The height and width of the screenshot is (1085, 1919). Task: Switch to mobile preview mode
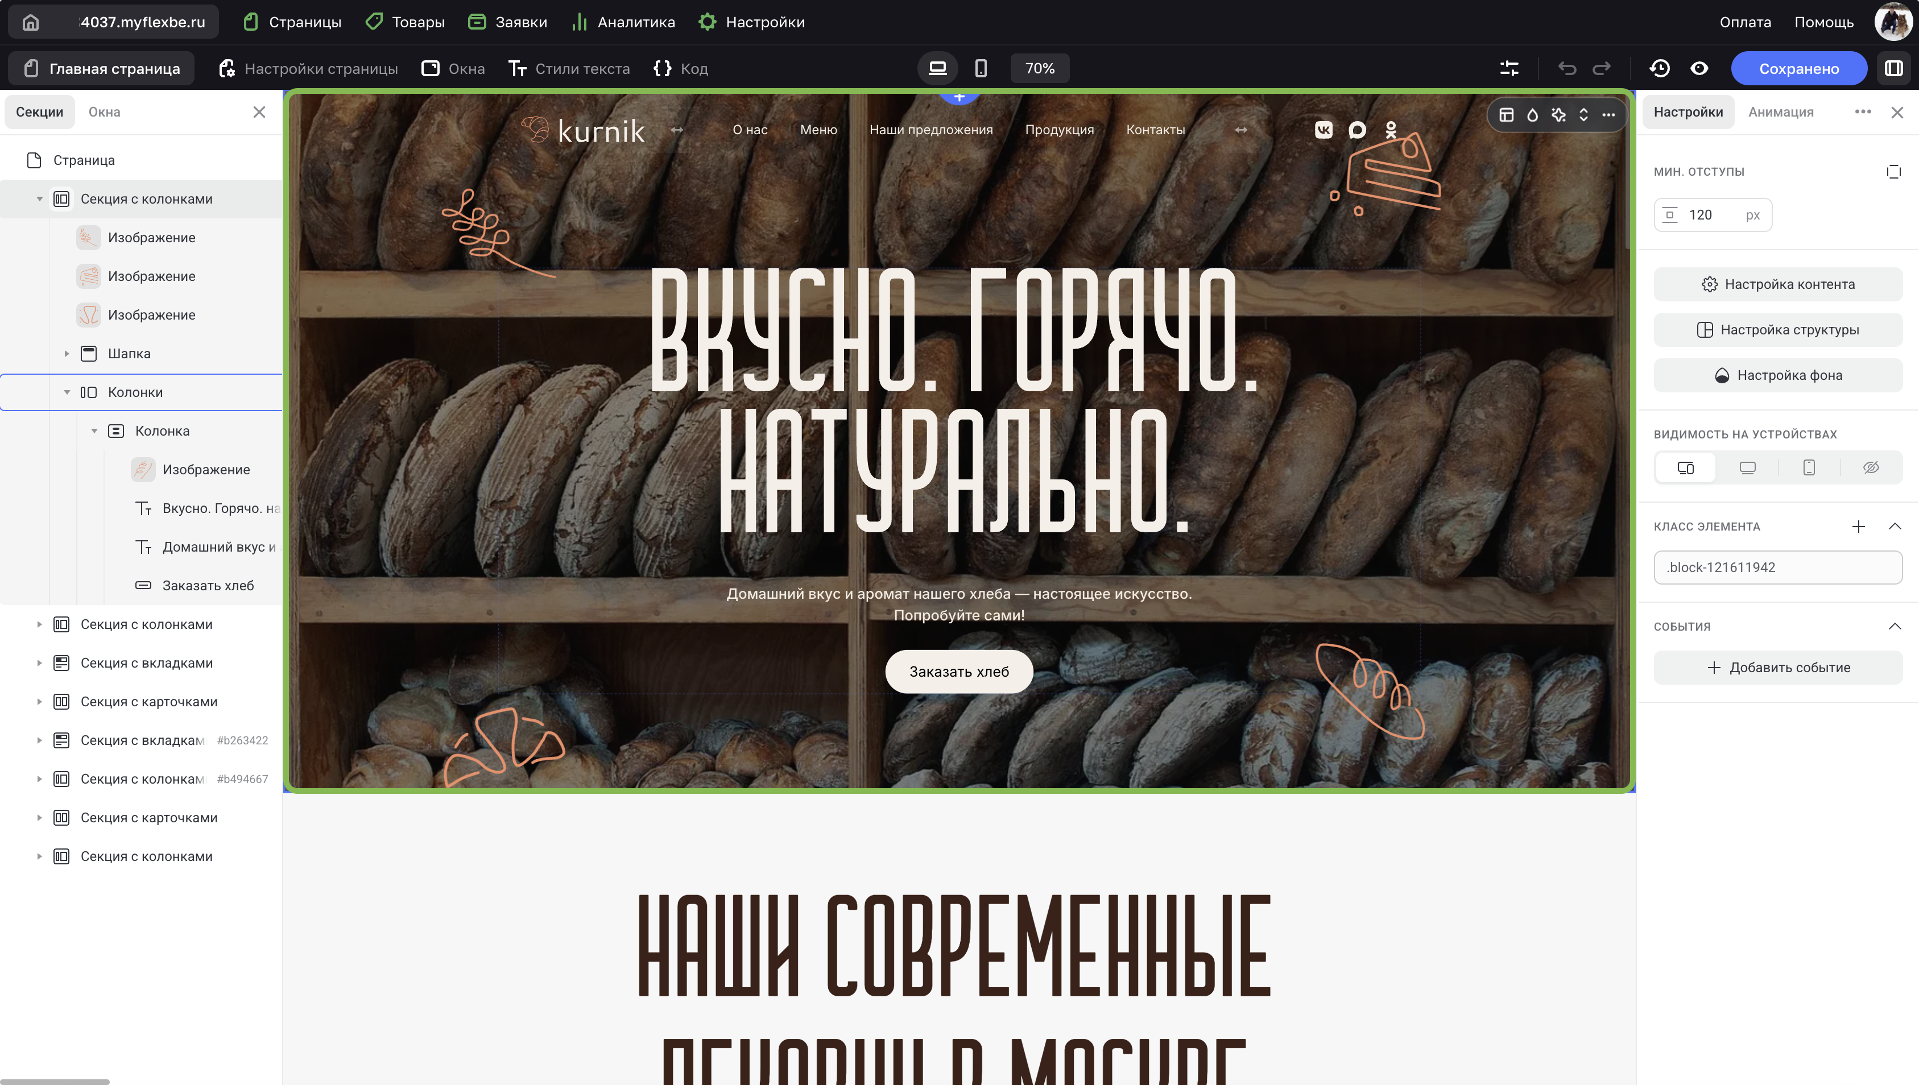981,69
